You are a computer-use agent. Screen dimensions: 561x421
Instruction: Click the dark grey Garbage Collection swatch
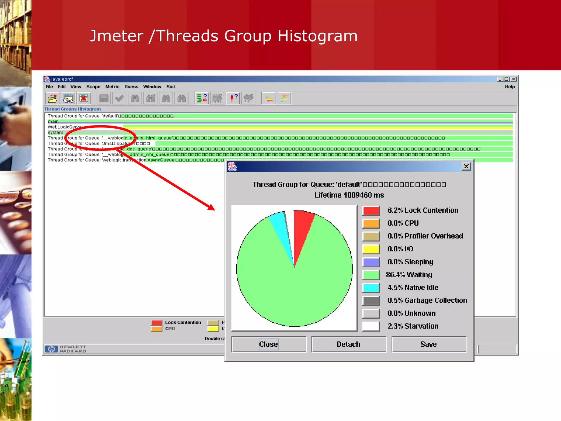371,301
